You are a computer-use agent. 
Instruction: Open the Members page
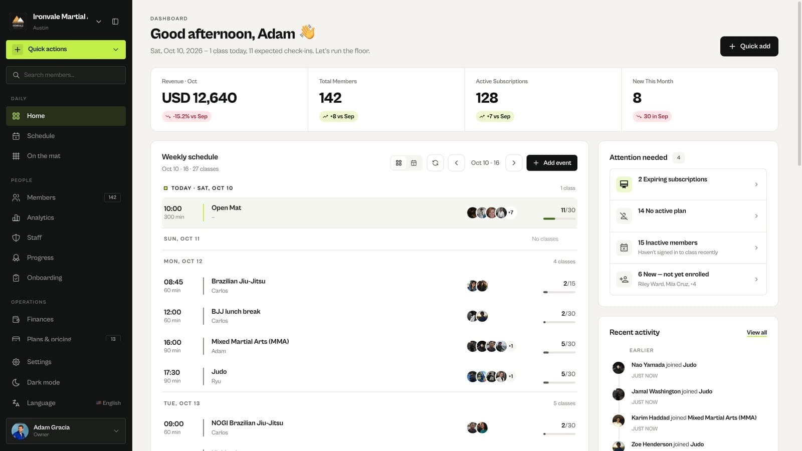pyautogui.click(x=66, y=197)
